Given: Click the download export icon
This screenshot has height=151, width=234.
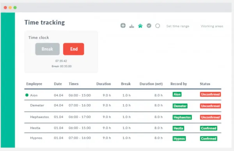Looking at the screenshot, I should point(131,26).
